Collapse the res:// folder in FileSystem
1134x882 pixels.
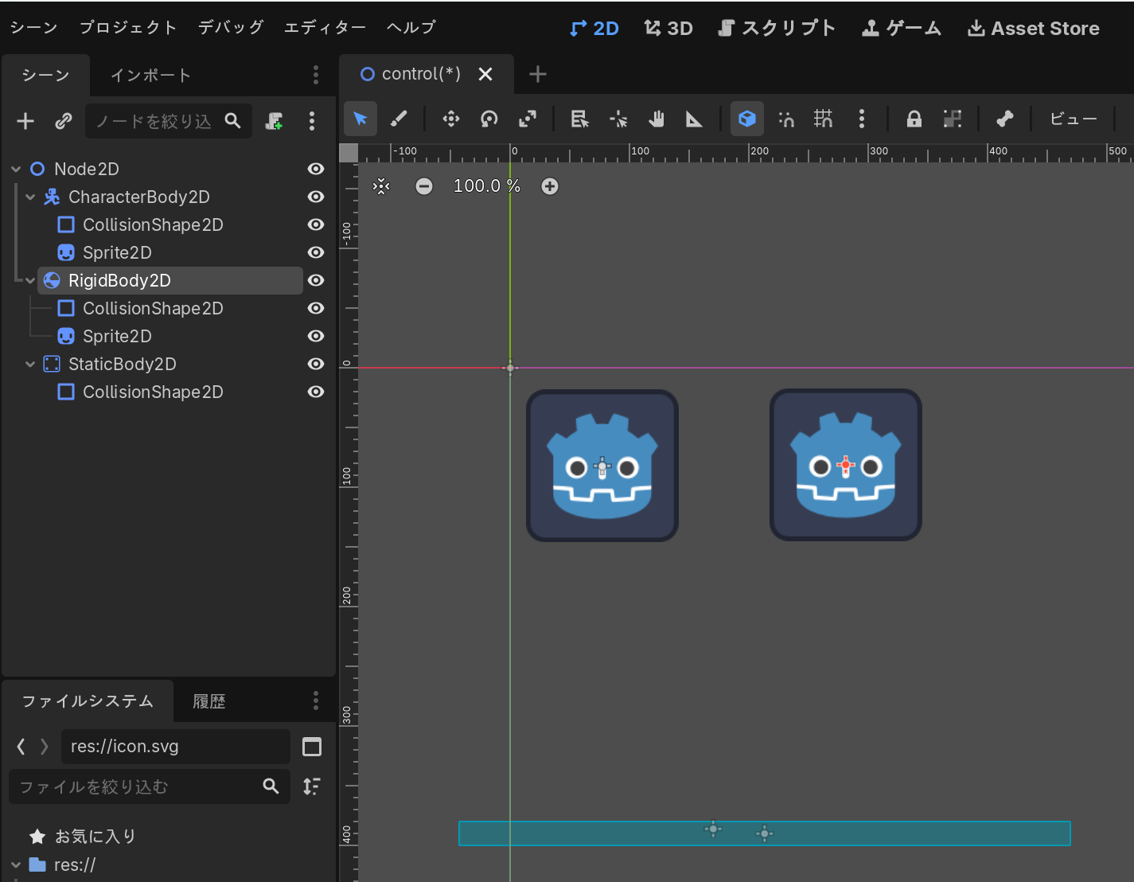tap(16, 864)
